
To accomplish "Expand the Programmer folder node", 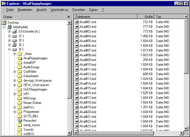I will pyautogui.click(x=15, y=112).
